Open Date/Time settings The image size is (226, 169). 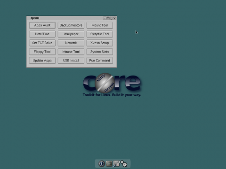coord(42,34)
